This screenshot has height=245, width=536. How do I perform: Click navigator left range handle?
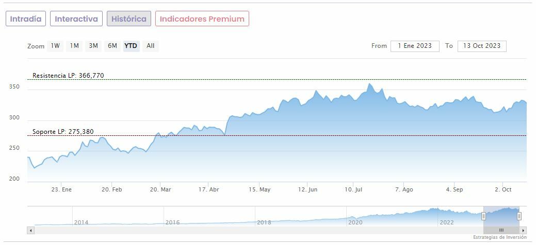click(484, 216)
